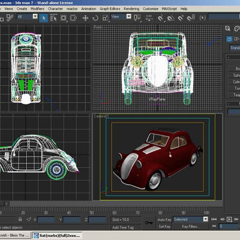Toggle Absolute/Offset transform type-in mode
Viewport: 240px width, 240px height.
(x=29, y=220)
